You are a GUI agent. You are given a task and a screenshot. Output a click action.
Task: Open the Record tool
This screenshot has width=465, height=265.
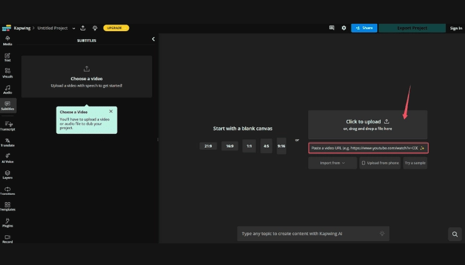(x=7, y=238)
